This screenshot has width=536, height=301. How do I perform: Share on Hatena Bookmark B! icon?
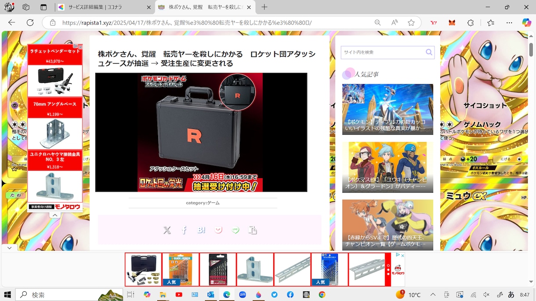pos(201,230)
